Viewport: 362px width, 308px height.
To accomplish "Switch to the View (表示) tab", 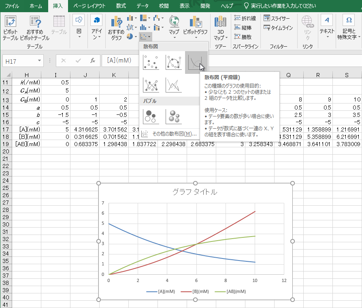I will pyautogui.click(x=185, y=6).
